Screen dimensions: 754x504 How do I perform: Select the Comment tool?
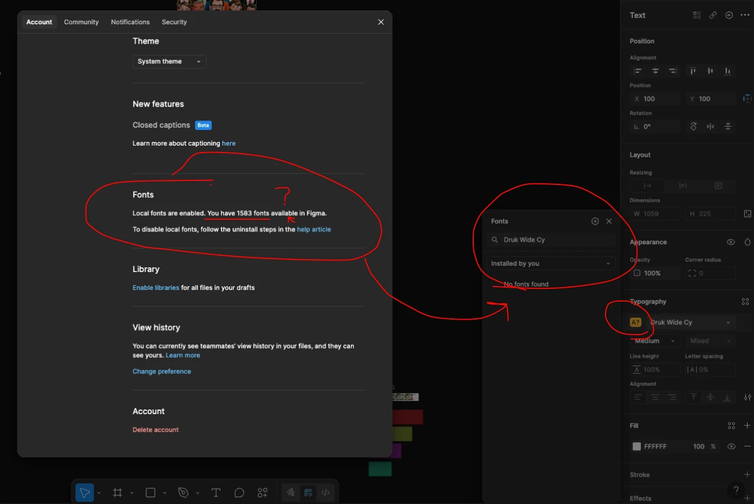click(x=239, y=492)
